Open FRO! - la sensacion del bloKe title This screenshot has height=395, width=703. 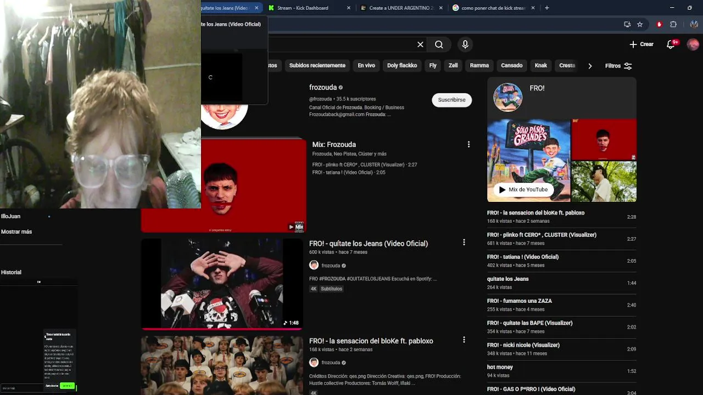371,341
